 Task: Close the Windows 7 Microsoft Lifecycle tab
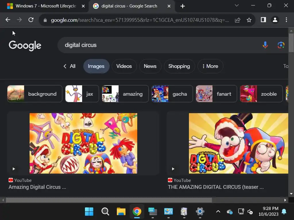tap(83, 6)
